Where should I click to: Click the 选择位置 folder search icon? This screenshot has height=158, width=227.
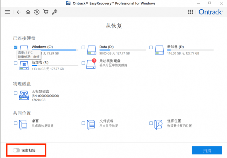(158, 125)
